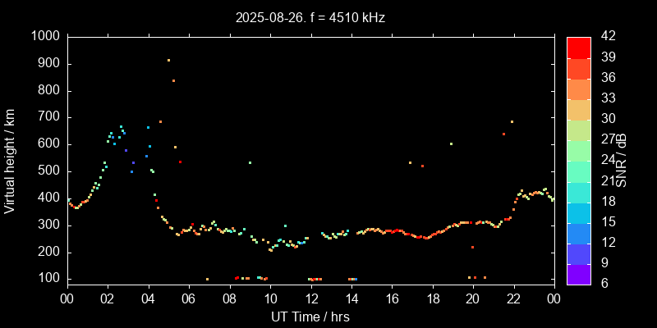This screenshot has width=657, height=328.
Task: Click the '12' tick on time axis
Action: tap(310, 299)
